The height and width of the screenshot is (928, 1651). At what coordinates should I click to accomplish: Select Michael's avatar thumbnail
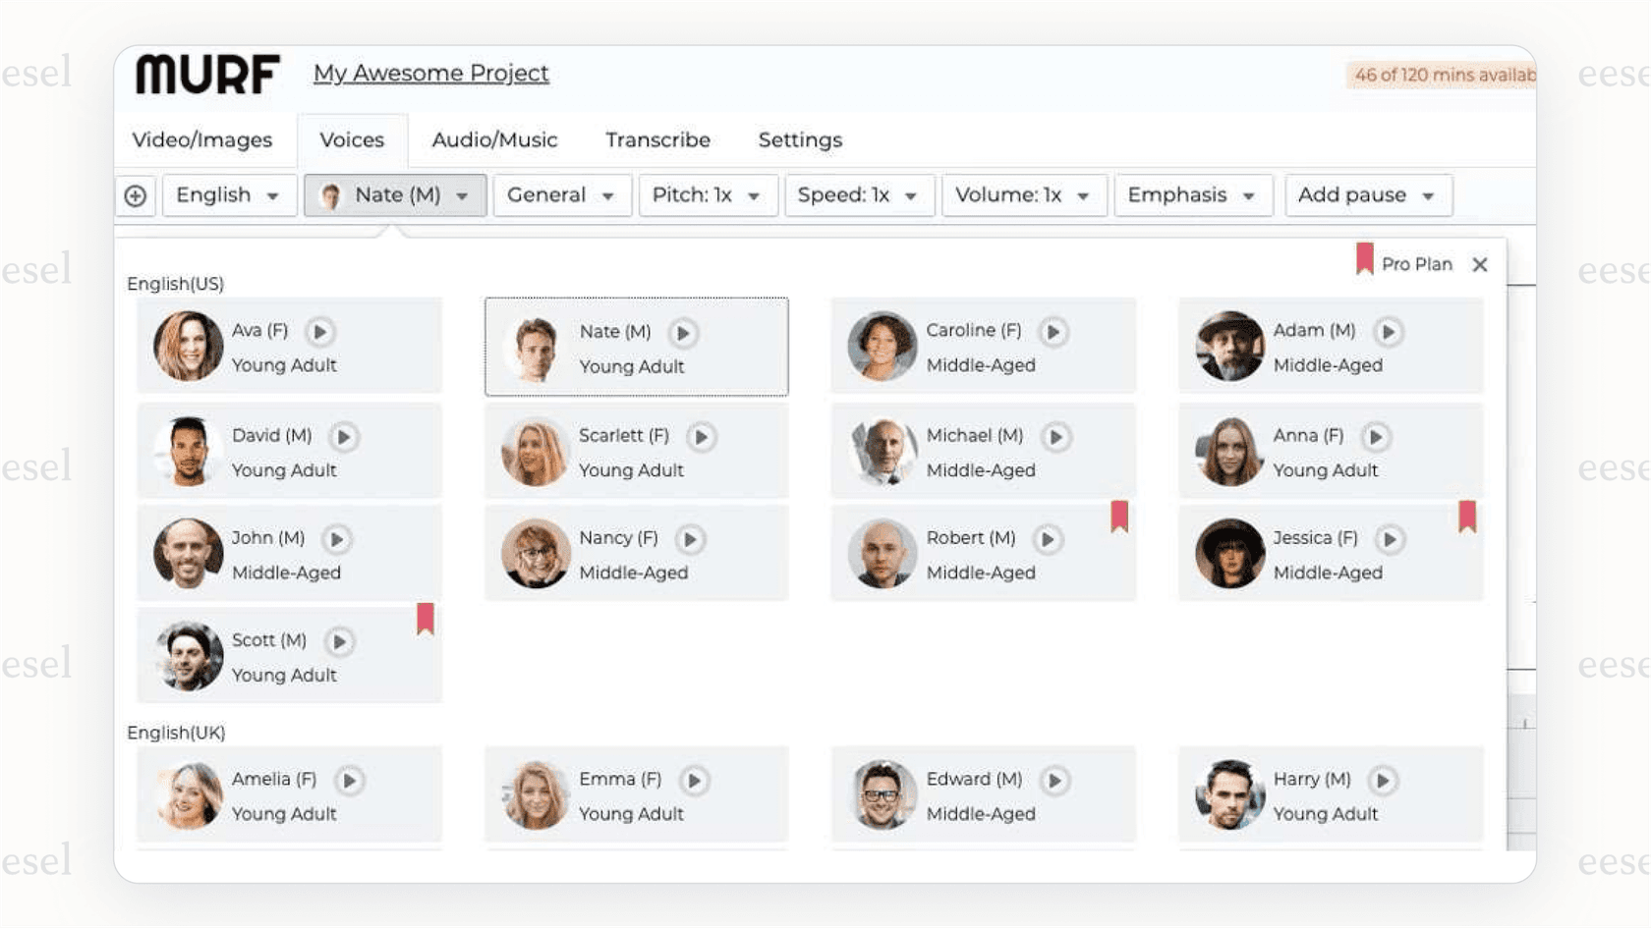[x=882, y=451]
